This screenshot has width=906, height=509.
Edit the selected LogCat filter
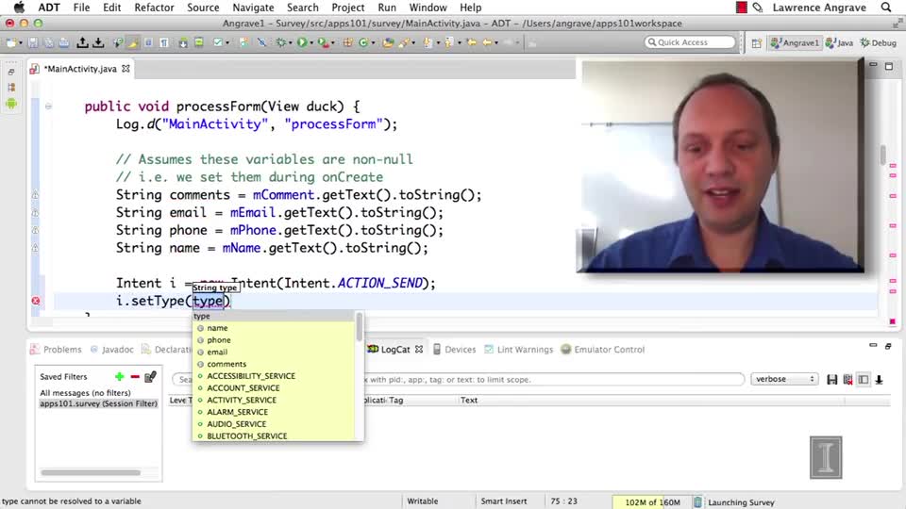coord(150,376)
